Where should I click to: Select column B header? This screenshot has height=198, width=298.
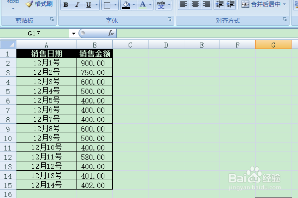point(95,45)
